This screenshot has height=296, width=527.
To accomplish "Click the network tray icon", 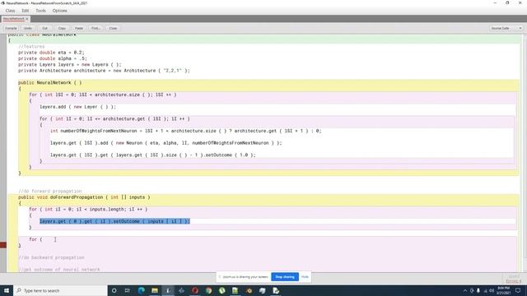I will [485, 290].
